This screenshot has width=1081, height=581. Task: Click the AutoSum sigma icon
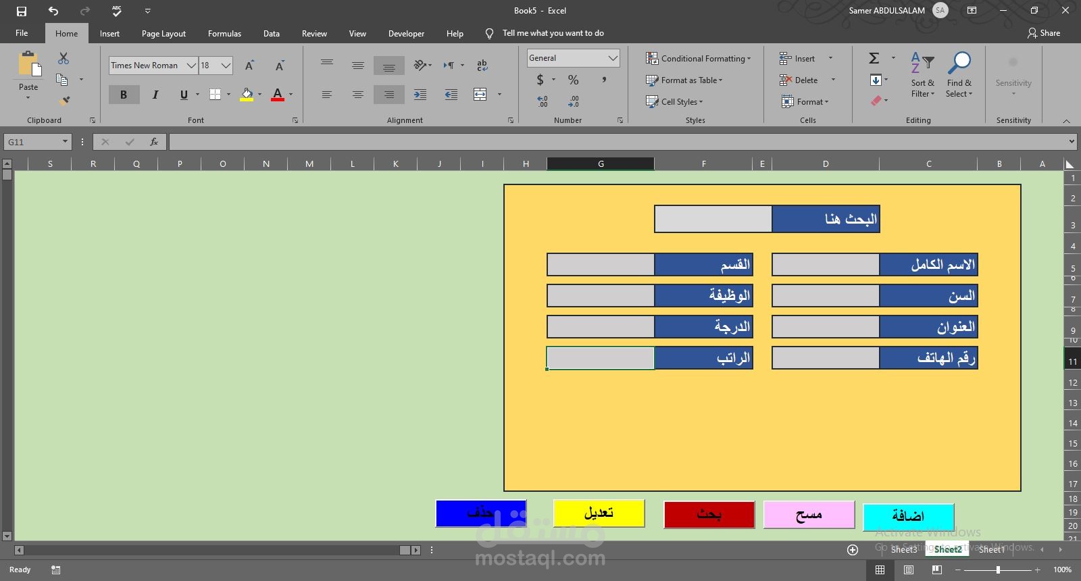click(x=874, y=58)
